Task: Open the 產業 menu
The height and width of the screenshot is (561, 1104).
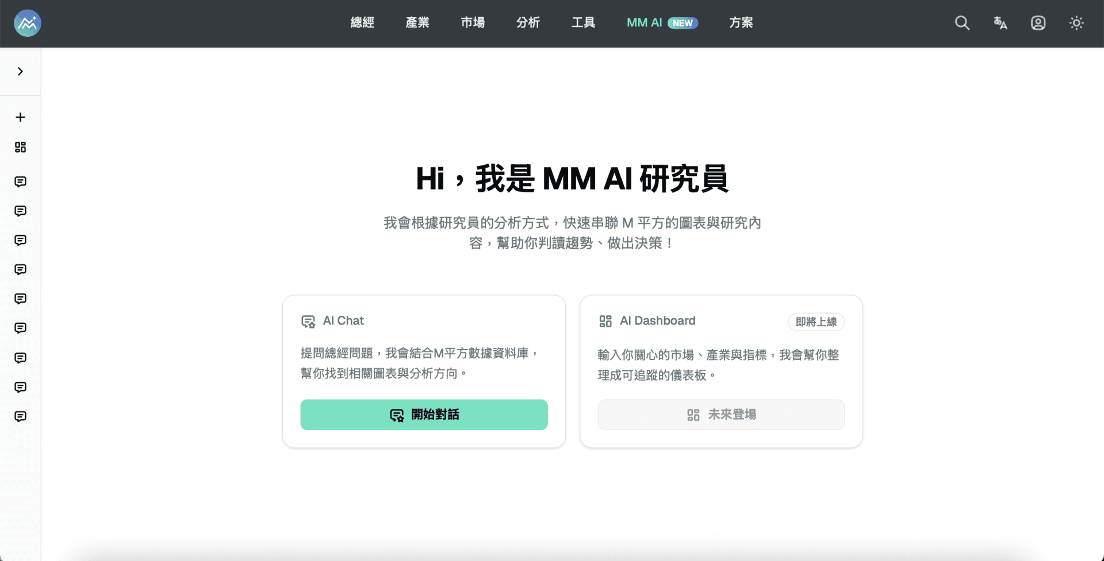Action: coord(417,23)
